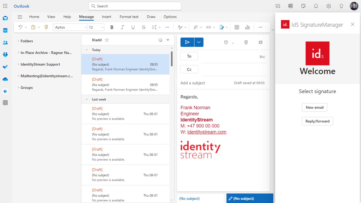This screenshot has height=203, width=361.
Task: Open the Help ribbon tab
Action: click(67, 17)
